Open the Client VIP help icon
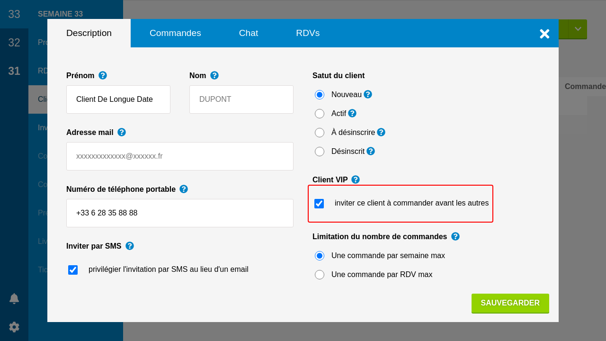The width and height of the screenshot is (606, 341). pos(356,179)
